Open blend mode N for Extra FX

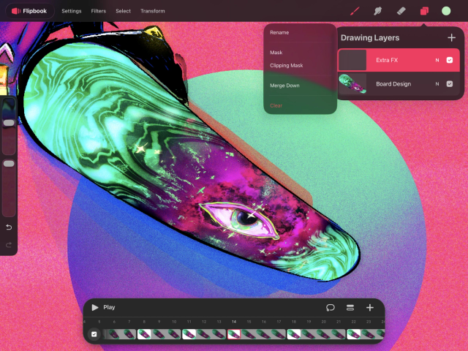(x=437, y=60)
